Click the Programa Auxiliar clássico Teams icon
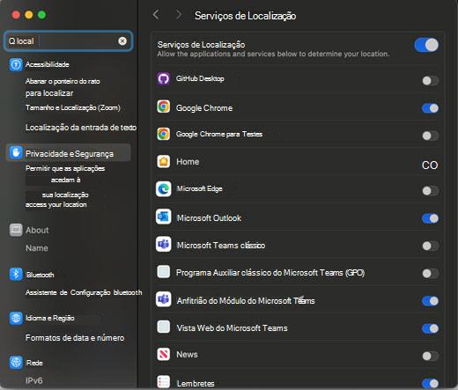The image size is (458, 390). (164, 272)
